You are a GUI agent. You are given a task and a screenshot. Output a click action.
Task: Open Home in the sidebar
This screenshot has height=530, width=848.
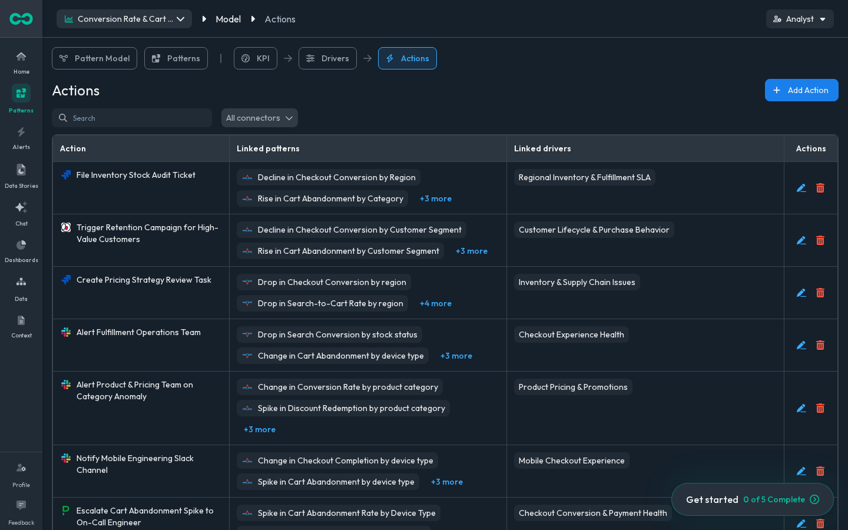[21, 62]
